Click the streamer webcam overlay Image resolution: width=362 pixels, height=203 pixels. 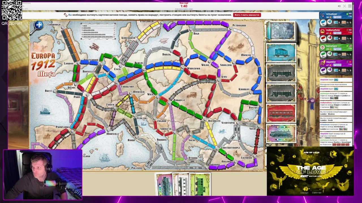pos(43,175)
